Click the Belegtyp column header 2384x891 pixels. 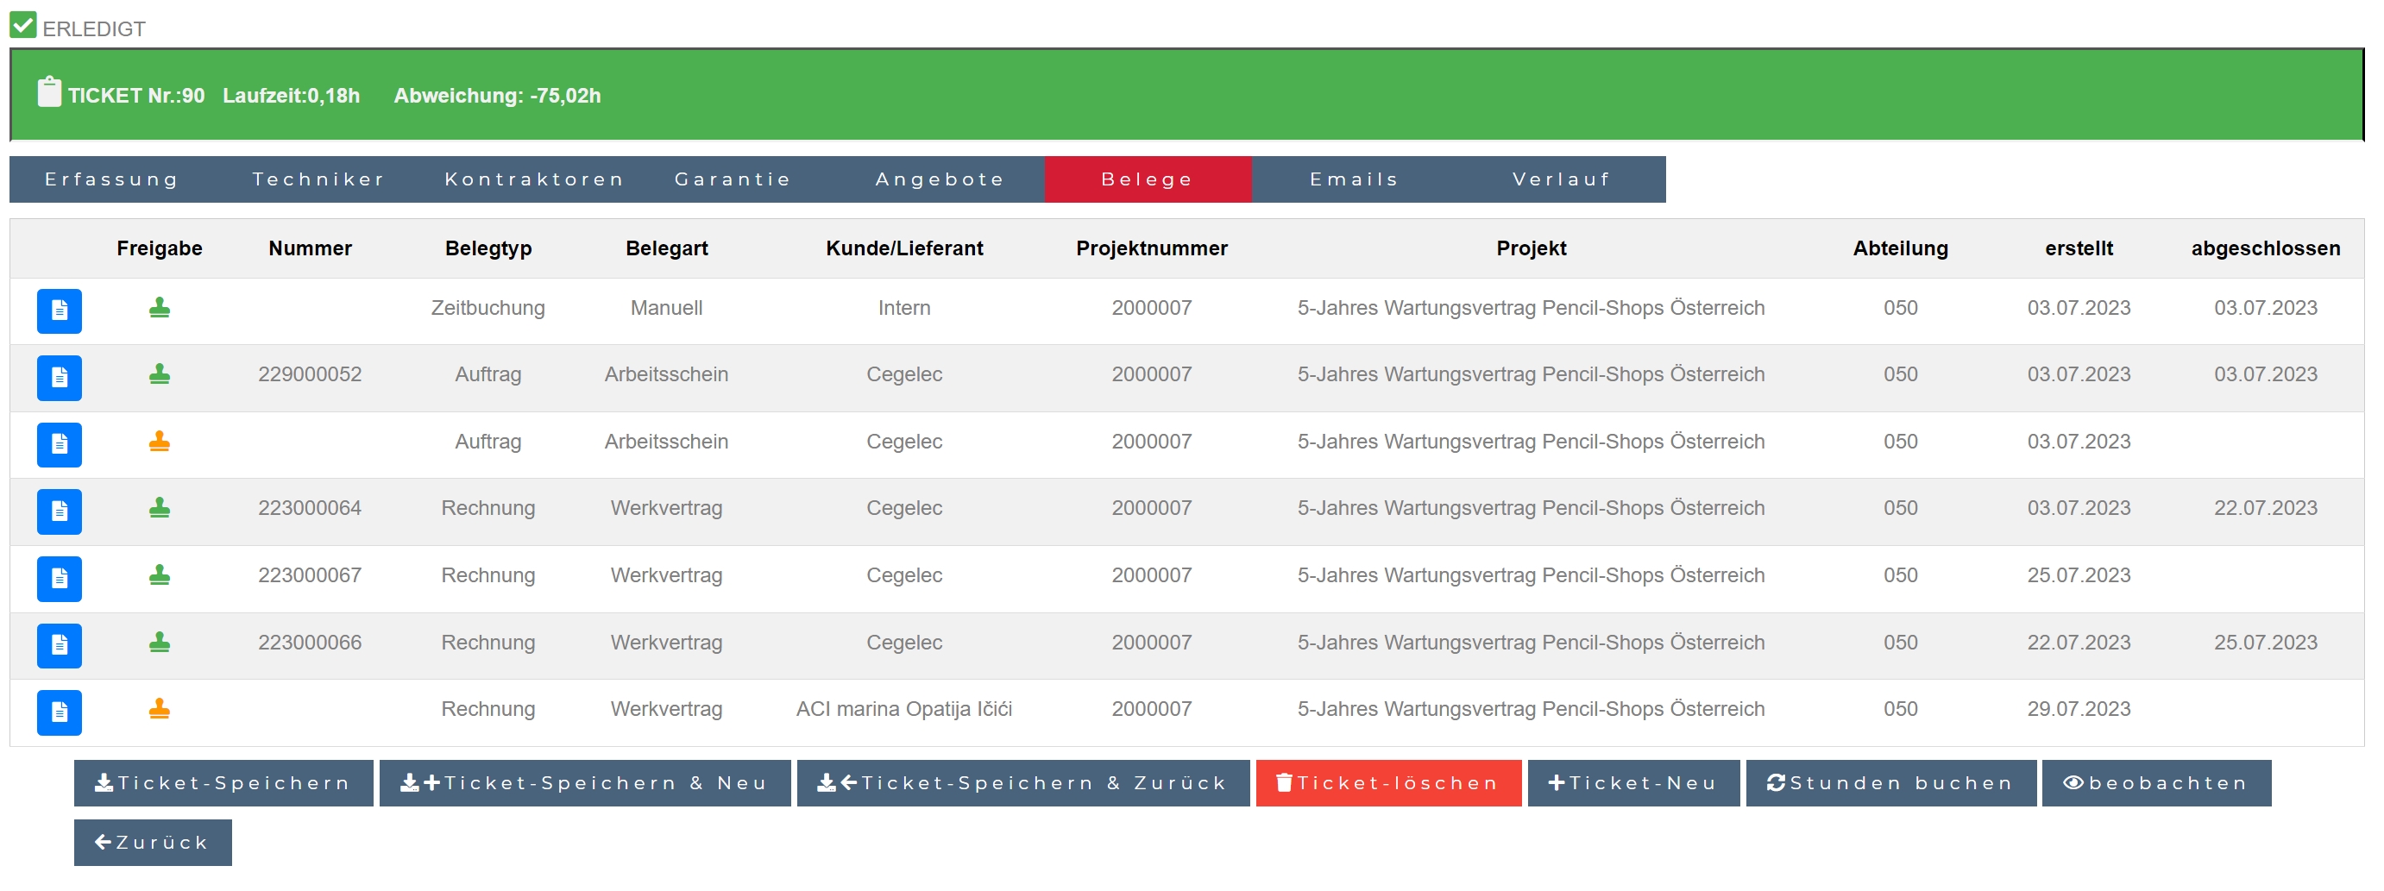coord(488,248)
